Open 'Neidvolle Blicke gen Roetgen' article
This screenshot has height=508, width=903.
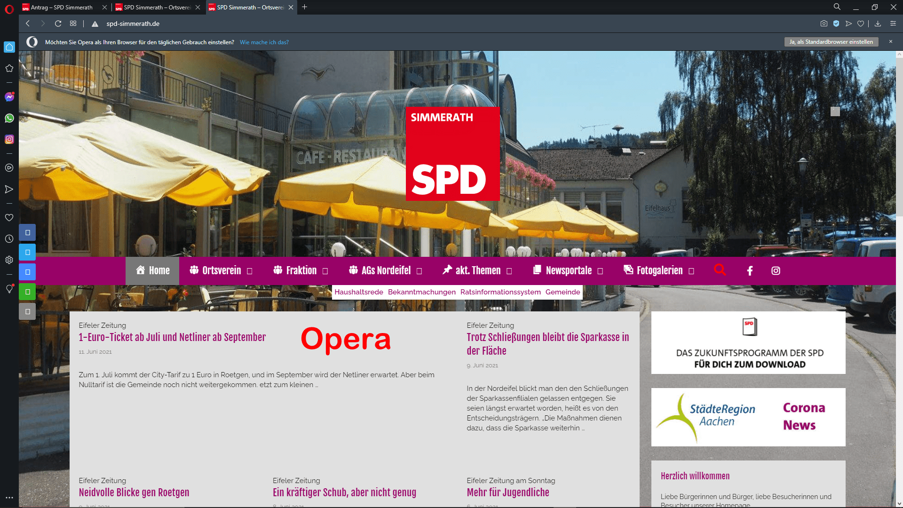pyautogui.click(x=134, y=492)
